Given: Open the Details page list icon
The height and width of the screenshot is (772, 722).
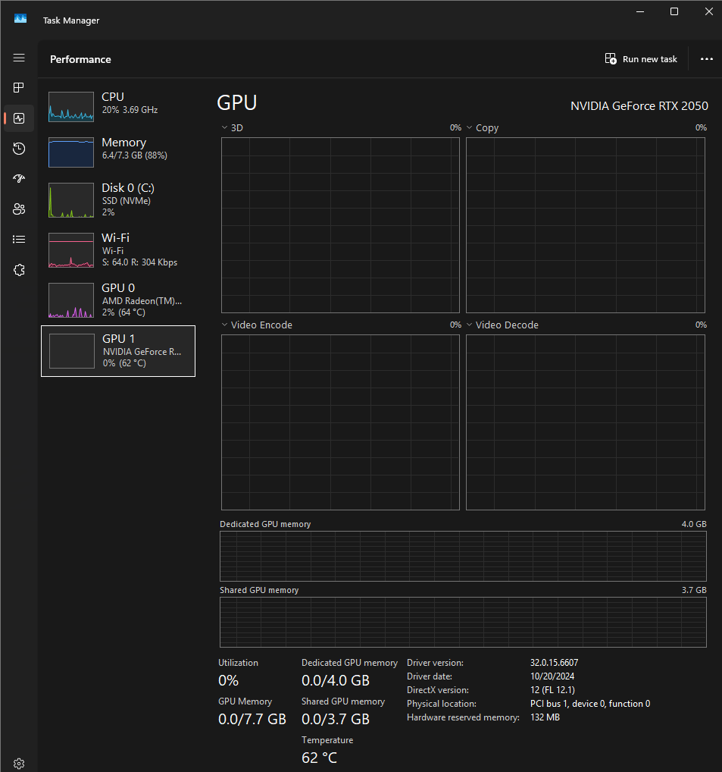Looking at the screenshot, I should [x=19, y=240].
